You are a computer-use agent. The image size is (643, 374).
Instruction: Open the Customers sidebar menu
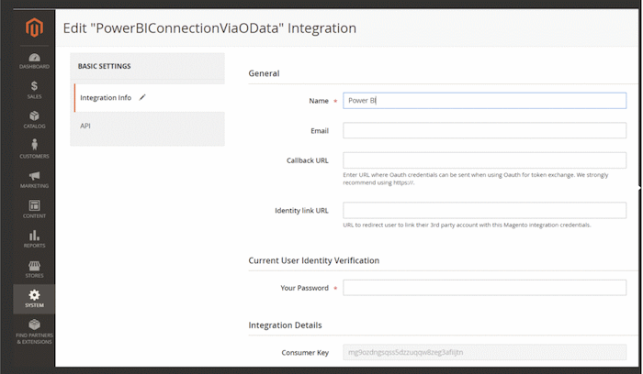click(x=34, y=149)
